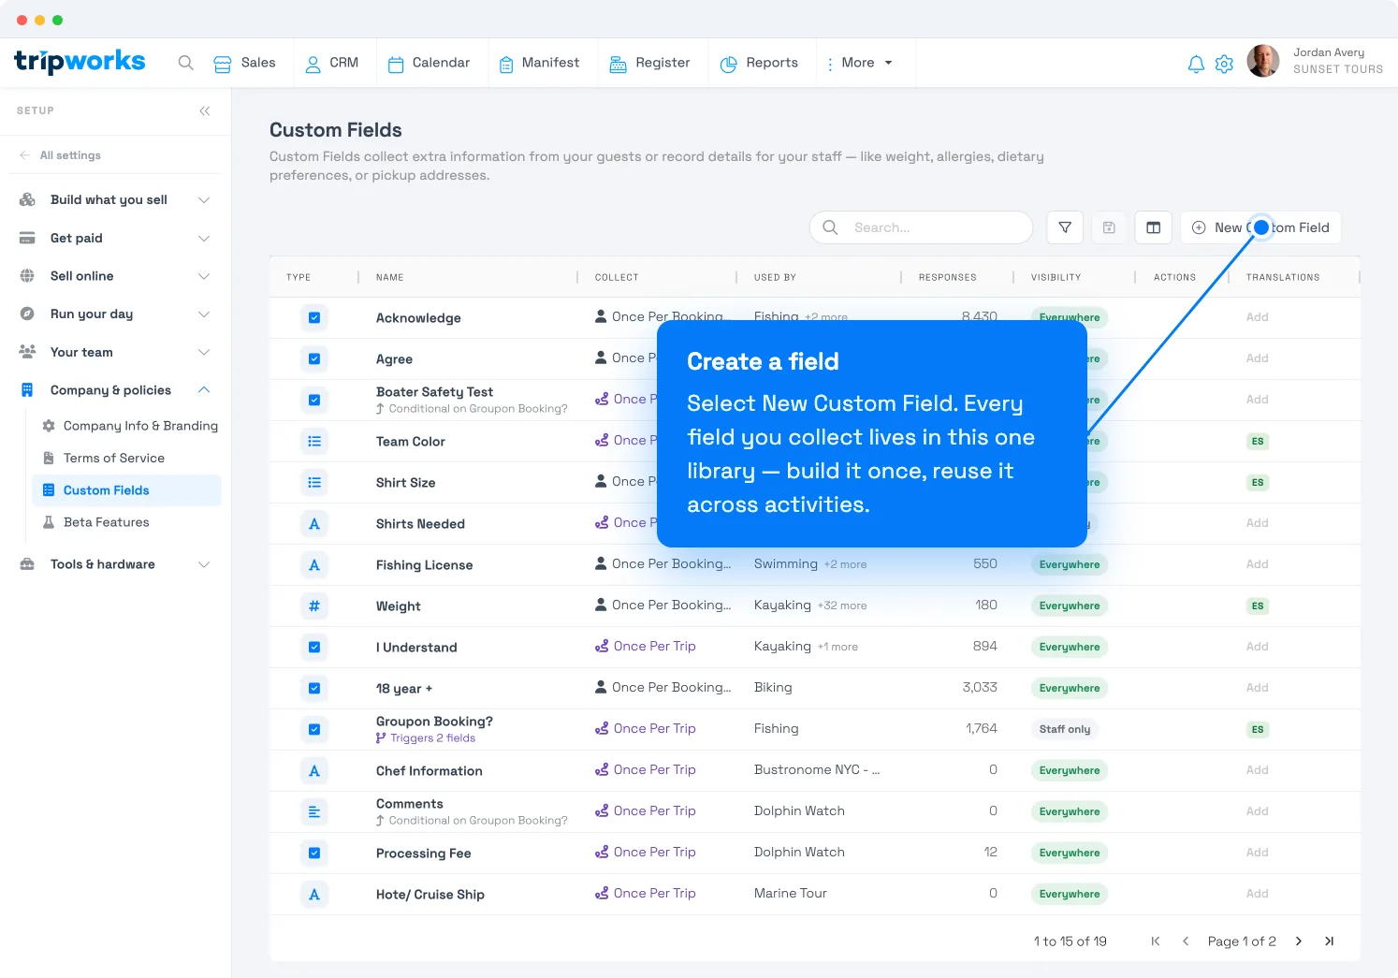Viewport: 1398px width, 978px height.
Task: Click list type icon for Shirt Size
Action: point(314,482)
